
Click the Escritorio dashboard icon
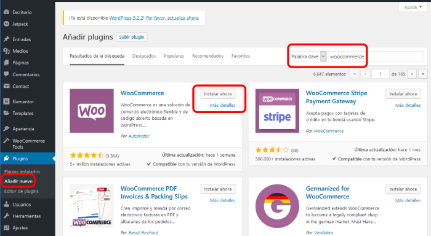(7, 12)
